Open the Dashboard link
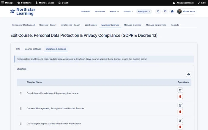The width and height of the screenshot is (208, 130). click(86, 11)
